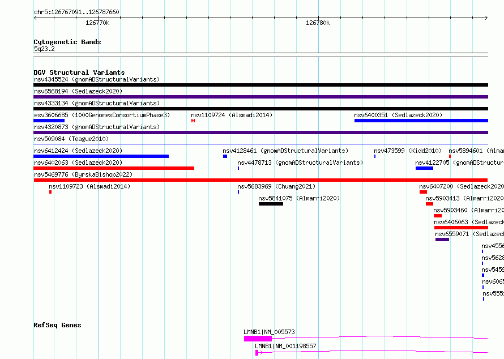Click the red bar under nsv5903460

pyautogui.click(x=438, y=216)
